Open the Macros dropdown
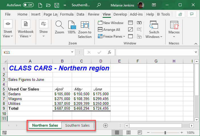Viewport: 200px width, 136px height. tap(174, 29)
